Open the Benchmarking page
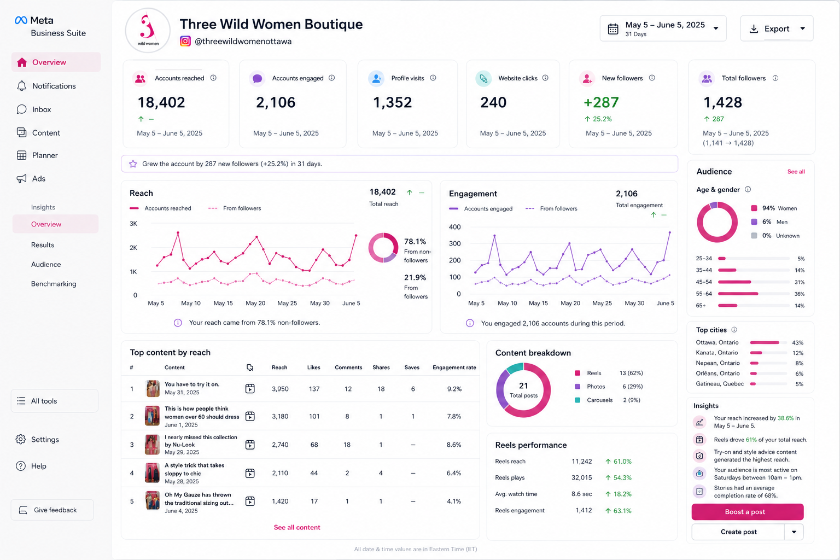This screenshot has width=840, height=560. (x=54, y=284)
